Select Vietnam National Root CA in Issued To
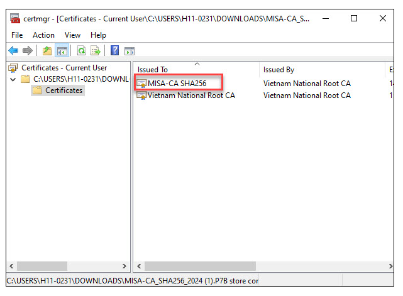 [x=191, y=96]
